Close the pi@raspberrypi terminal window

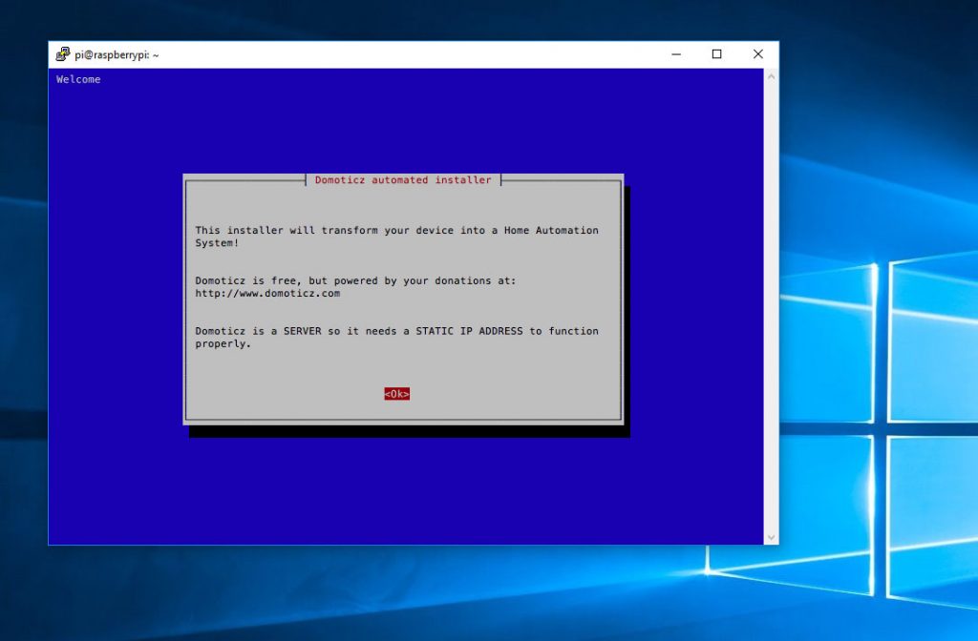pyautogui.click(x=757, y=54)
